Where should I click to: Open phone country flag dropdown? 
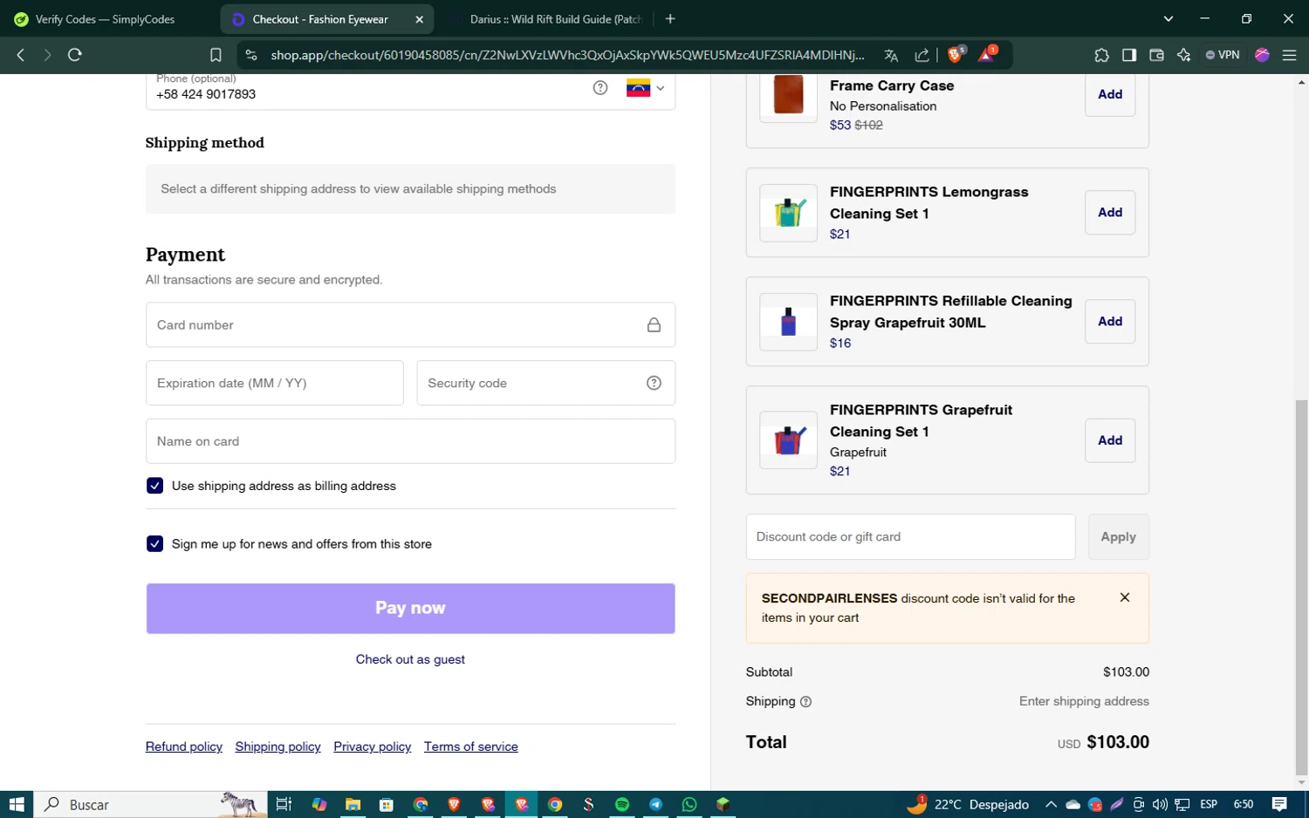(x=646, y=88)
